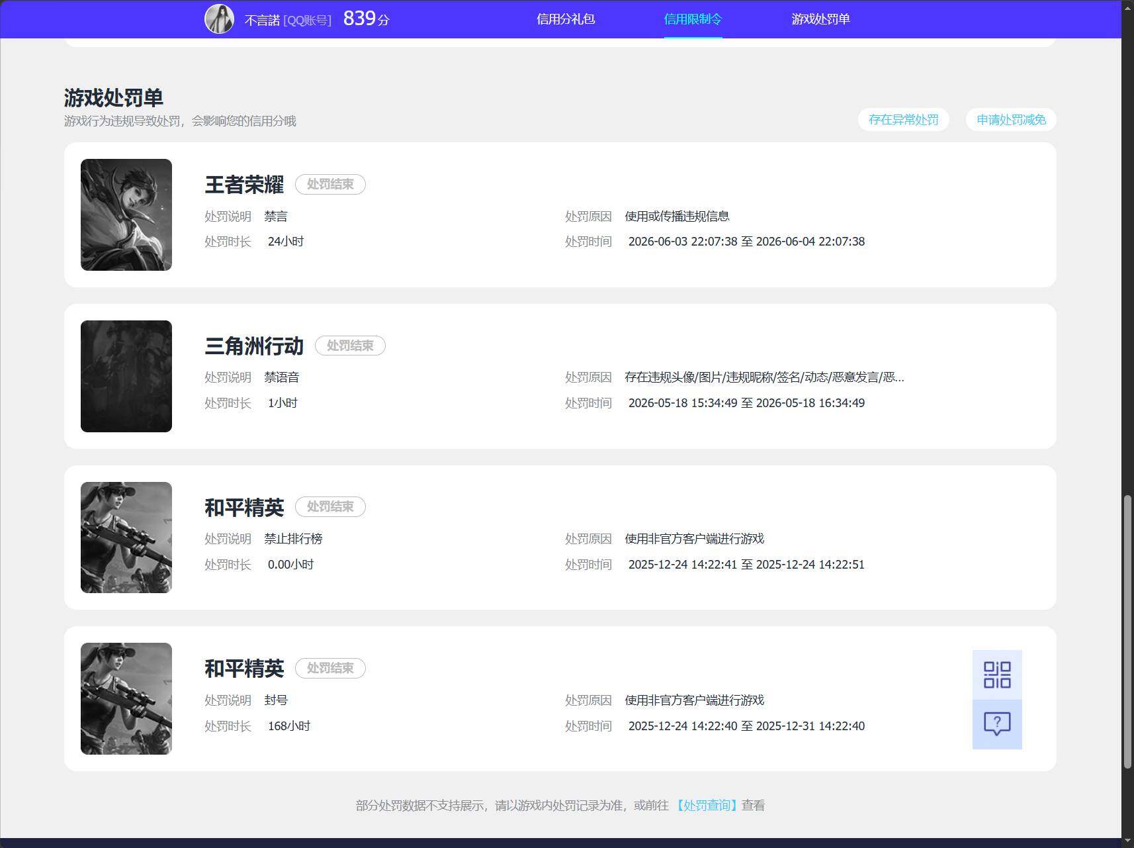Image resolution: width=1134 pixels, height=848 pixels.
Task: Click the 王者荣耀 title text
Action: 244,185
